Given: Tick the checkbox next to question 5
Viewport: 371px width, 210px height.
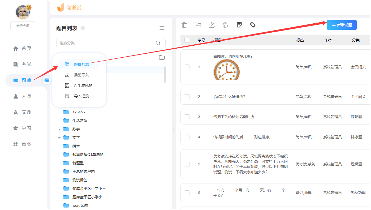Looking at the screenshot, I should (x=187, y=164).
